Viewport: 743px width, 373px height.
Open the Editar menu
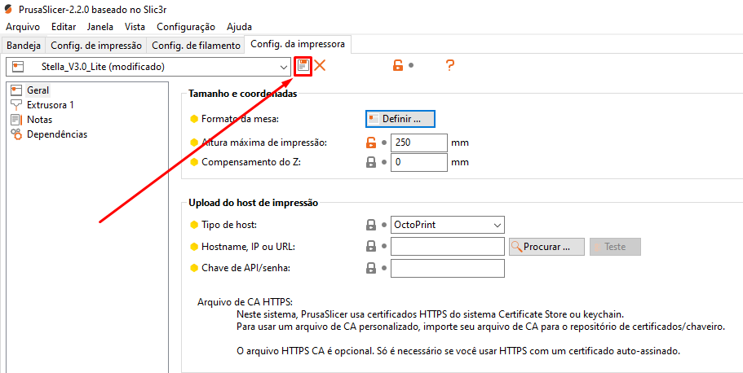(x=64, y=27)
